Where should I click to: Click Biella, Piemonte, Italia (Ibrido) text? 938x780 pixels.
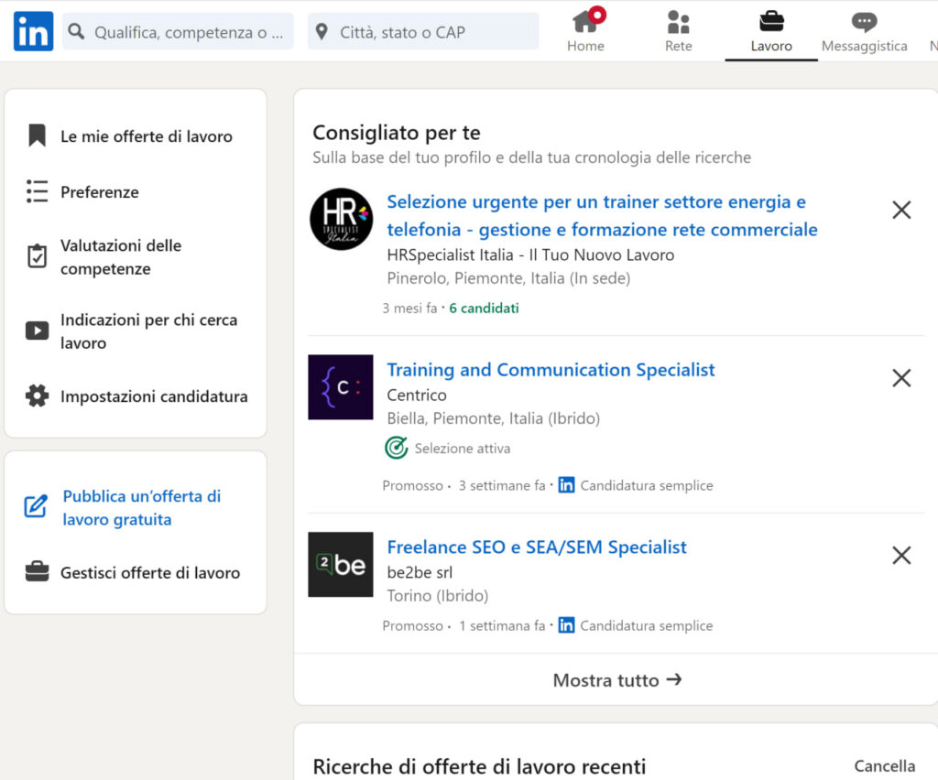click(494, 417)
